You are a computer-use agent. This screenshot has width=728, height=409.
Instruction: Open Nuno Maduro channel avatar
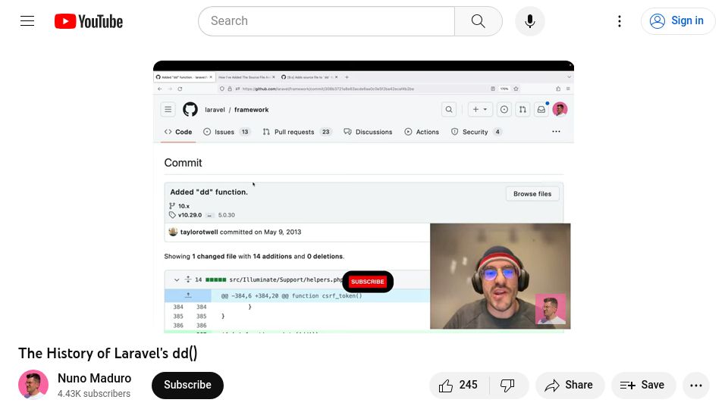[x=33, y=385]
